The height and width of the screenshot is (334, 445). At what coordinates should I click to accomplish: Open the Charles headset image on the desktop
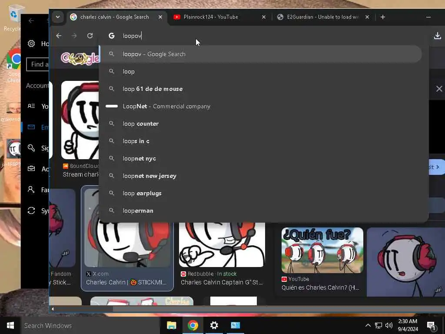point(13,149)
